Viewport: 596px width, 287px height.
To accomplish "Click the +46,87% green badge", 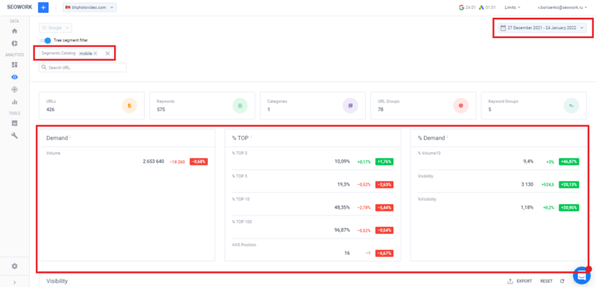I will pyautogui.click(x=569, y=162).
